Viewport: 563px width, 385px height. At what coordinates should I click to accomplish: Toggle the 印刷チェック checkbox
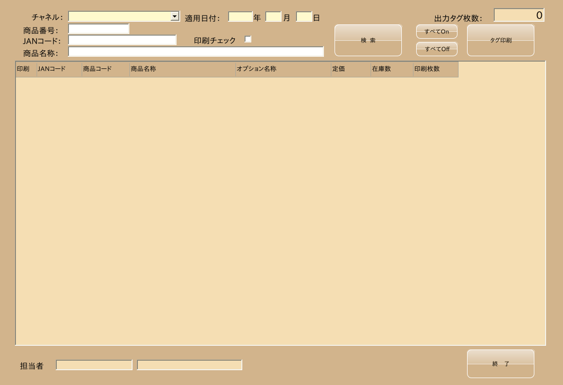(x=248, y=39)
